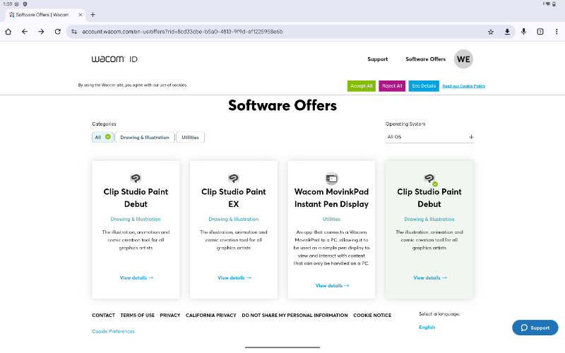Viewport: 565px width, 353px height.
Task: Close the Software Offers tab
Action: (81, 15)
